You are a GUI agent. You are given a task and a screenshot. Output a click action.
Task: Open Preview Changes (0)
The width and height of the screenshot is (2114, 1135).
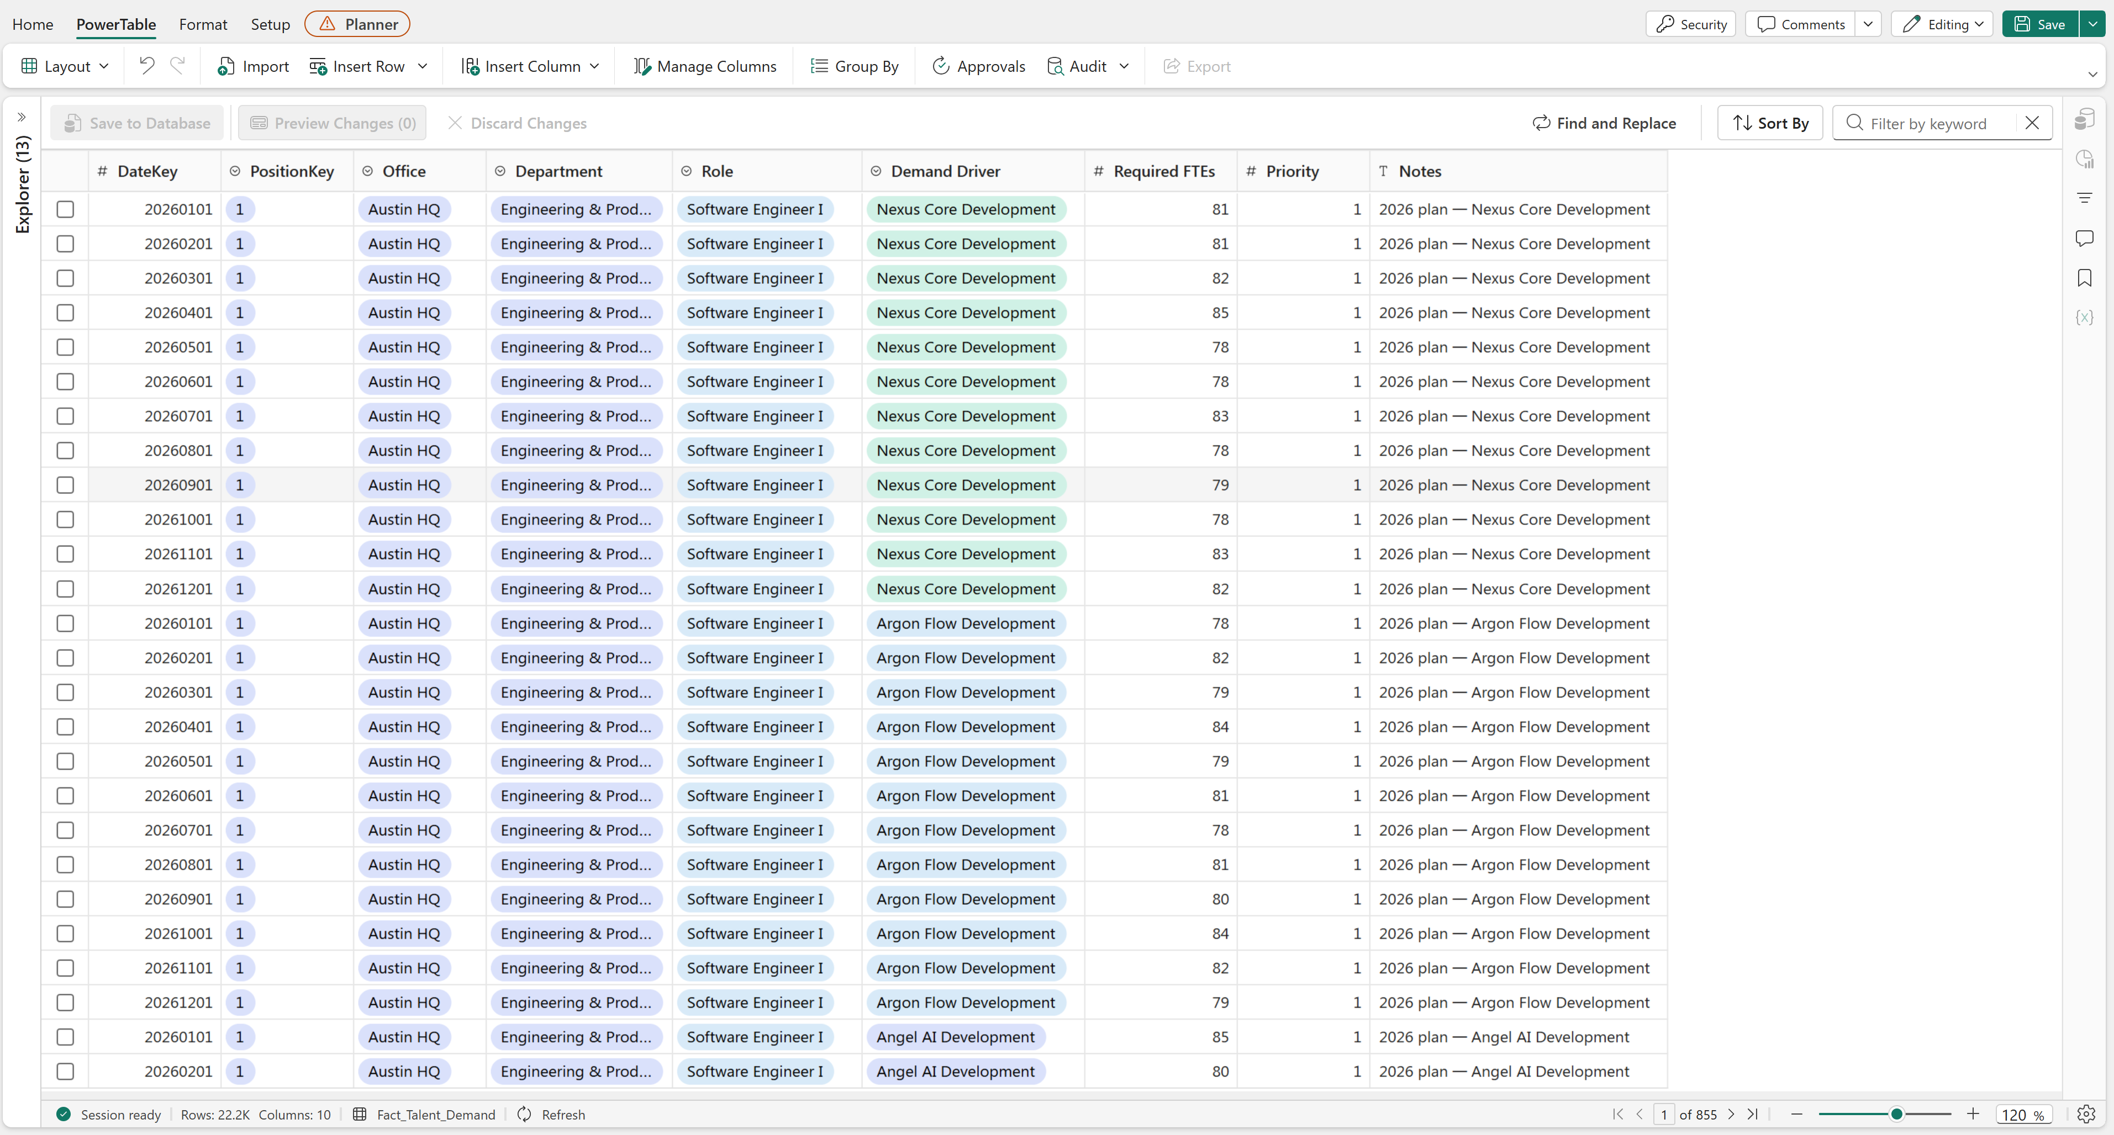coord(333,123)
